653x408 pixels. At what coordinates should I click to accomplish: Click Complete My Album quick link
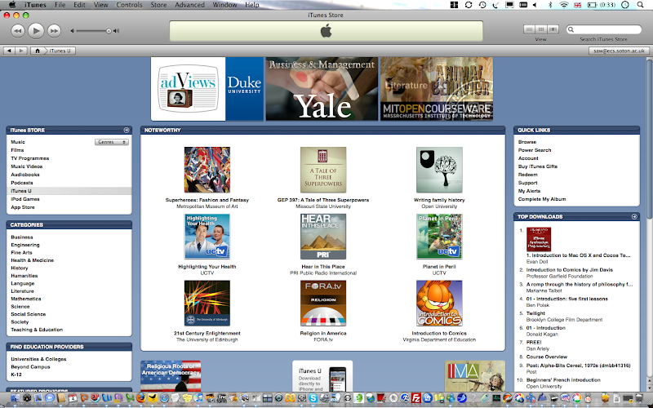tap(542, 199)
